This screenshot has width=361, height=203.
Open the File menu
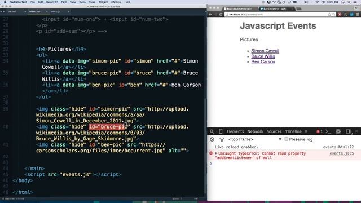click(x=33, y=2)
